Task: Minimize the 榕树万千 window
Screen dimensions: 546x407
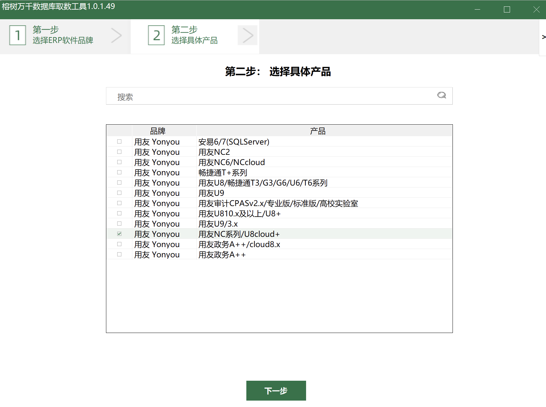Action: point(478,9)
